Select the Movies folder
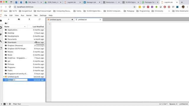 tap(24, 52)
